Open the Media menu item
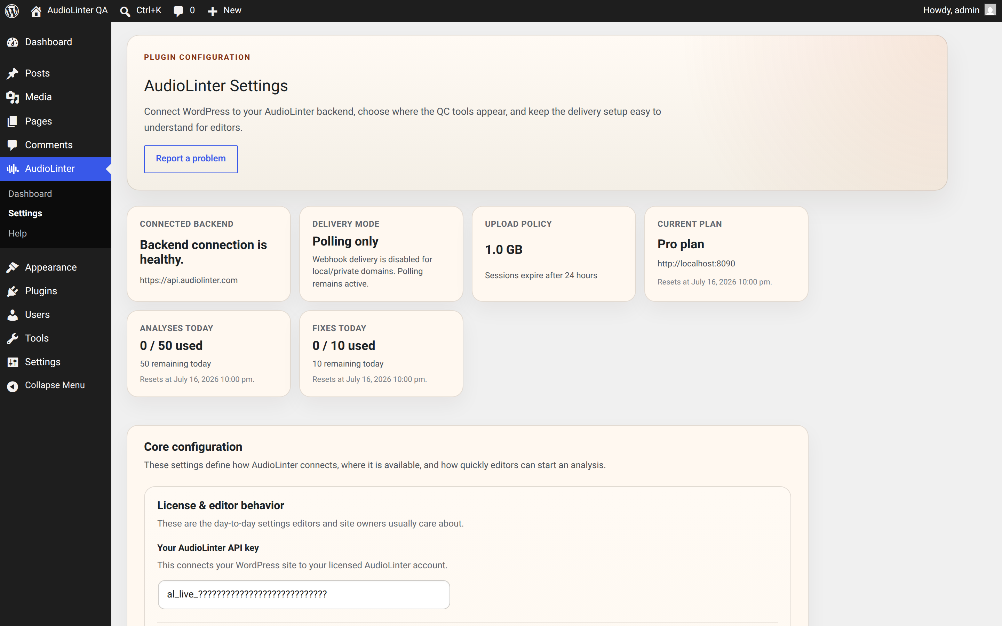The width and height of the screenshot is (1002, 626). coord(55,97)
